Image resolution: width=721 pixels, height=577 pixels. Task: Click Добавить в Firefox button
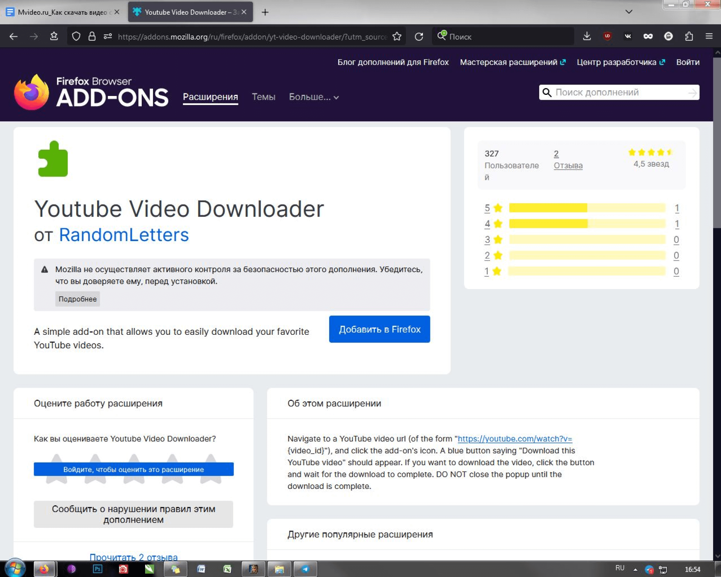click(379, 329)
